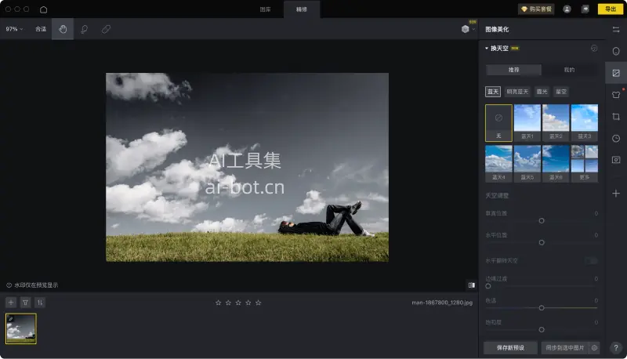Rate the photo two stars
Image resolution: width=627 pixels, height=359 pixels.
tap(228, 303)
